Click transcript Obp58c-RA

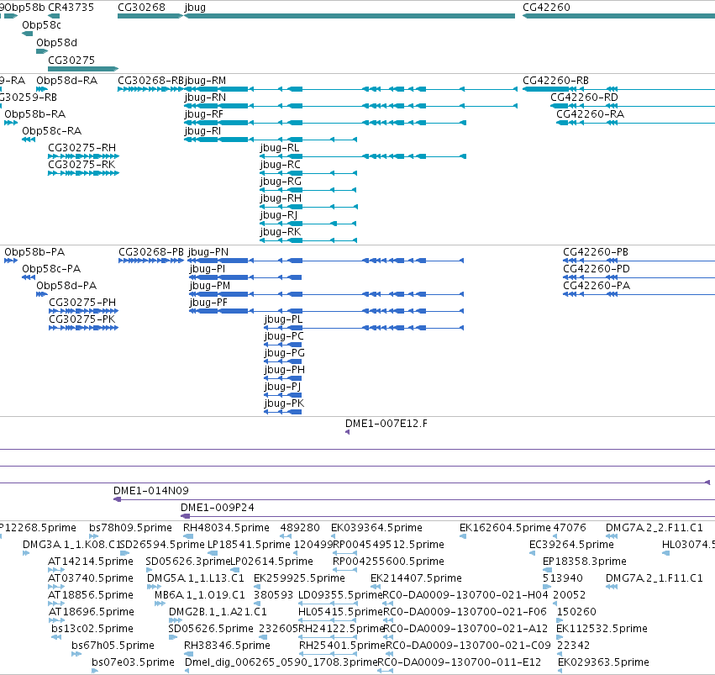click(x=29, y=139)
